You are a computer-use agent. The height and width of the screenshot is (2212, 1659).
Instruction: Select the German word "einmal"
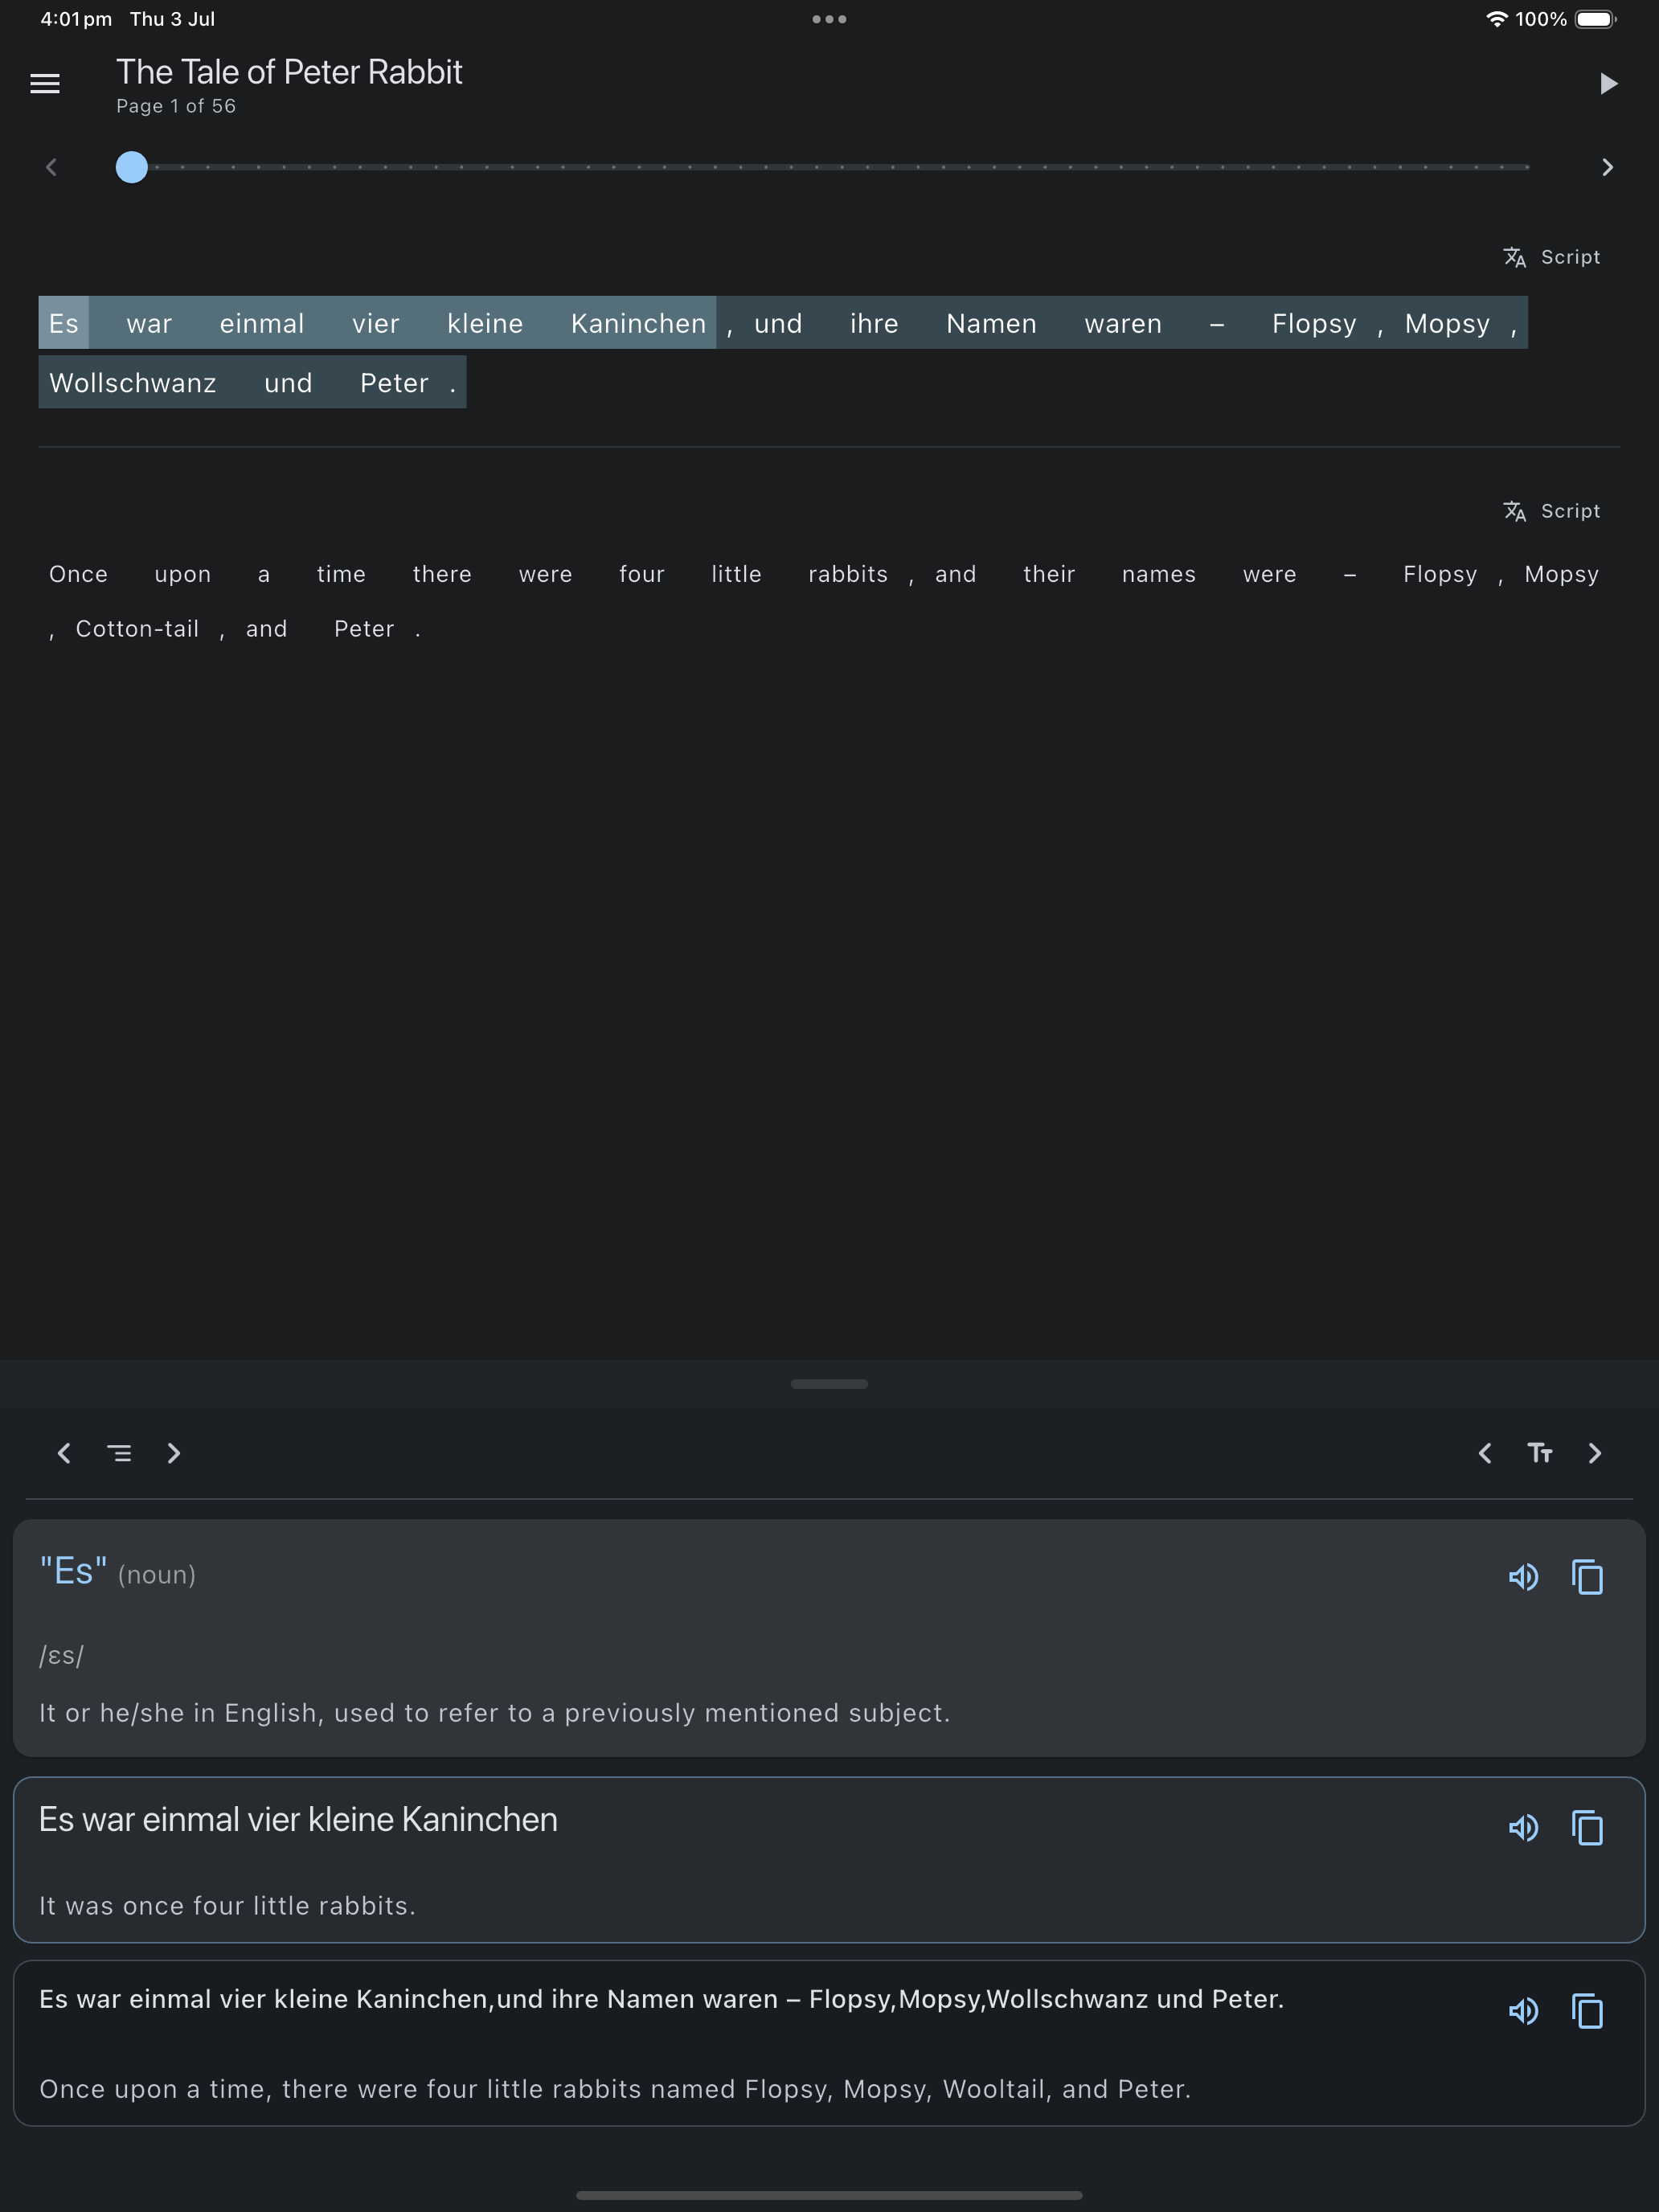click(x=261, y=323)
